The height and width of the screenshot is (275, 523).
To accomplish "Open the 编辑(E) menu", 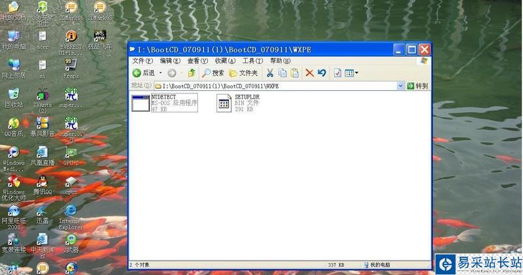I will coord(170,61).
